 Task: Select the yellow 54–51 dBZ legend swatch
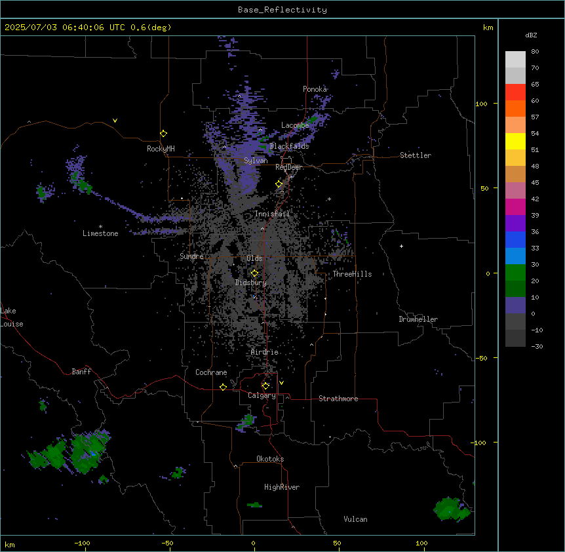[x=515, y=141]
